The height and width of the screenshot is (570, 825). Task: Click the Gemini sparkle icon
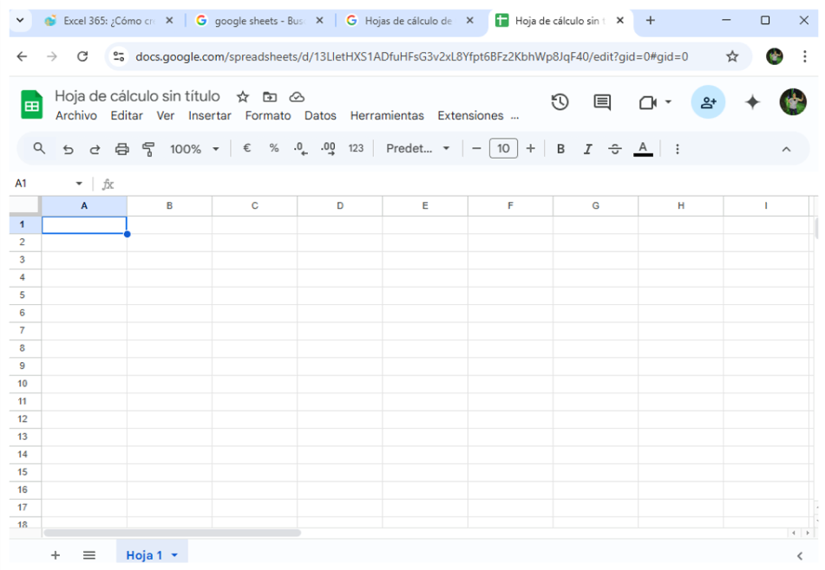point(752,102)
